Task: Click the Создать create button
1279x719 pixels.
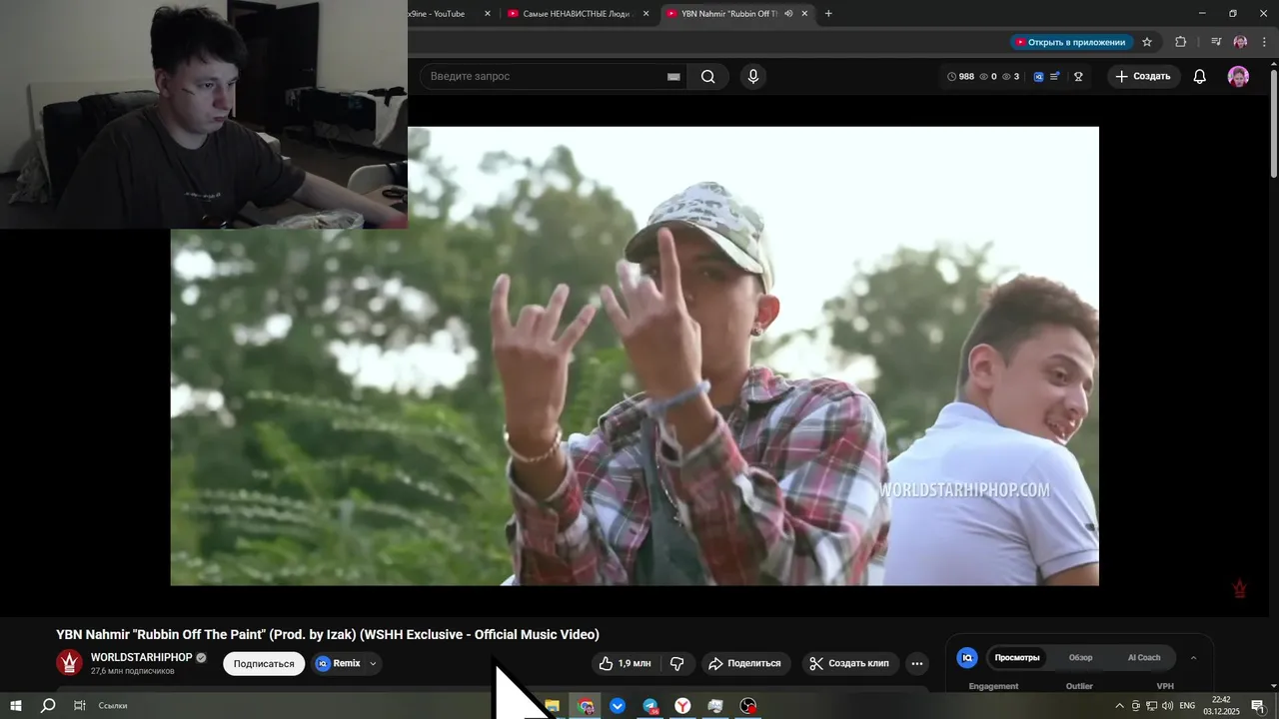Action: pos(1143,77)
